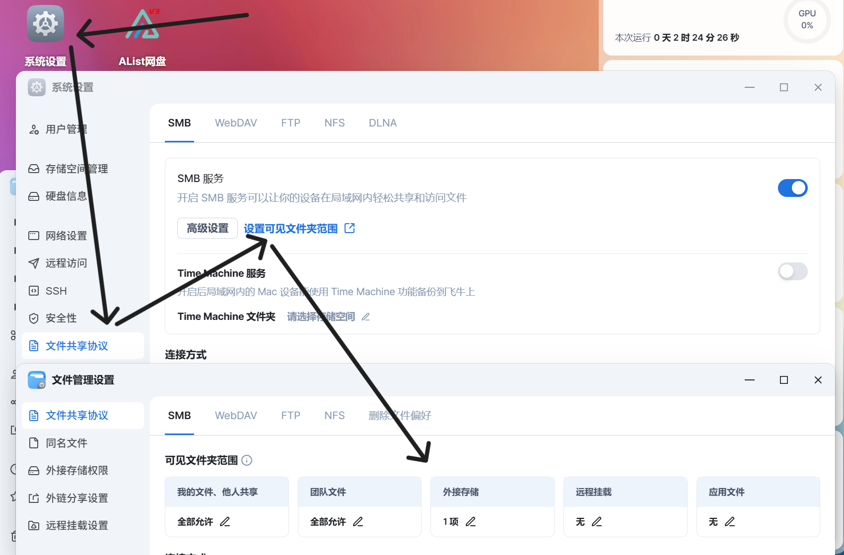Click the 高级设置 button
844x555 pixels.
tap(207, 228)
